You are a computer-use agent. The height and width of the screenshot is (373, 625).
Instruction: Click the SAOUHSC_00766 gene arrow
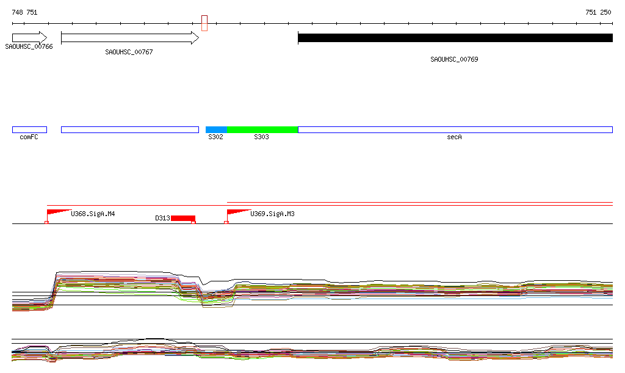click(x=29, y=38)
